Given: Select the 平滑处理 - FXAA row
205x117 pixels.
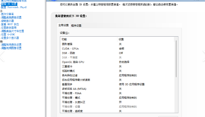Looking at the screenshot, I should pos(117,93).
